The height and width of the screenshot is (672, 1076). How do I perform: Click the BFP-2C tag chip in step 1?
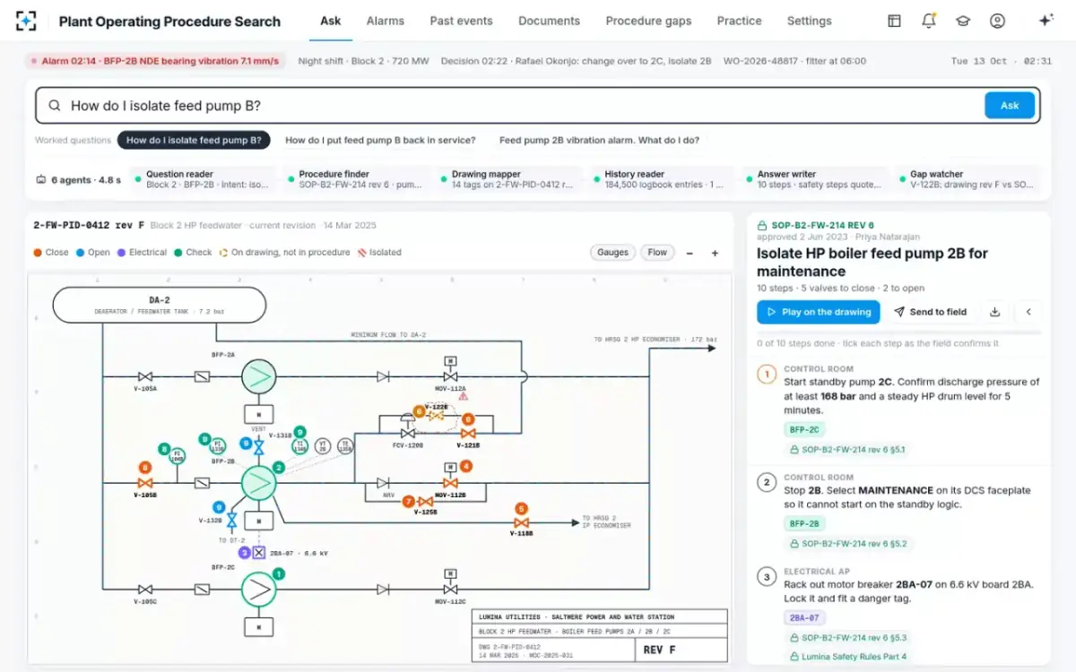click(x=804, y=430)
